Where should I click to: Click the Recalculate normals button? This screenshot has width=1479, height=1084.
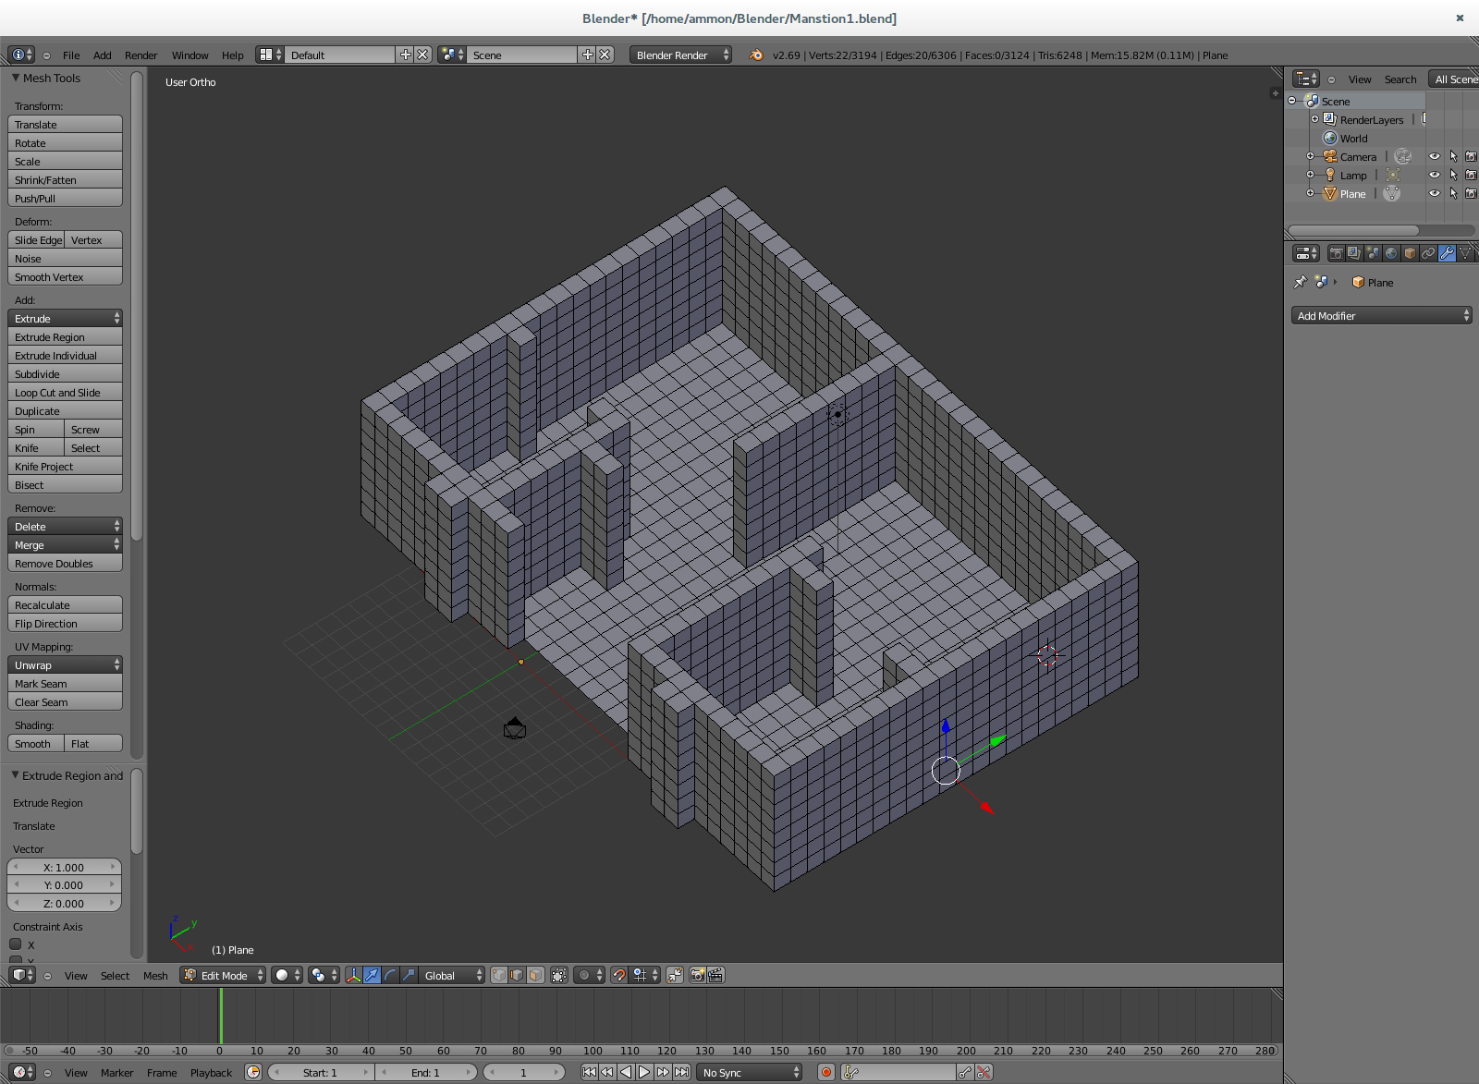[65, 605]
